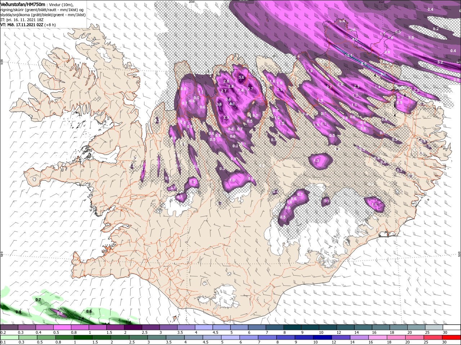
Task: Click the 3.1 precipitation value on the map
Action: [x=279, y=89]
